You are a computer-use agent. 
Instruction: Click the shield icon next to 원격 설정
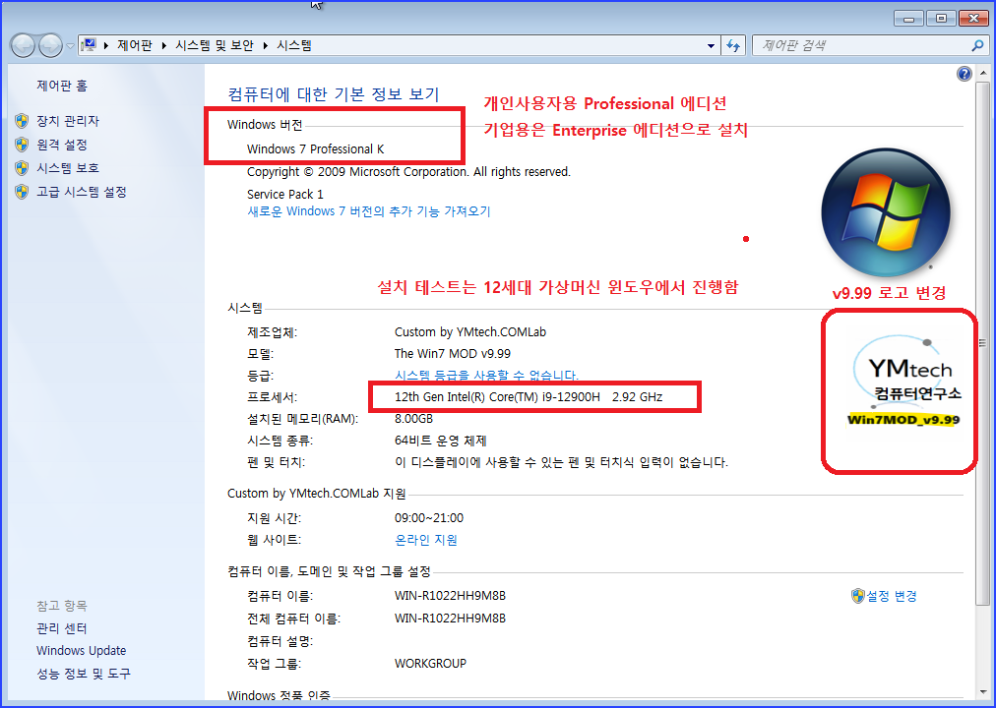click(22, 145)
